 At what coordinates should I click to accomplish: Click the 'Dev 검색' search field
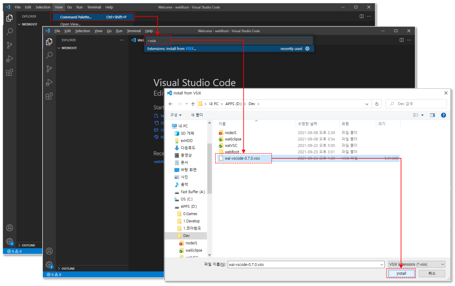[414, 104]
